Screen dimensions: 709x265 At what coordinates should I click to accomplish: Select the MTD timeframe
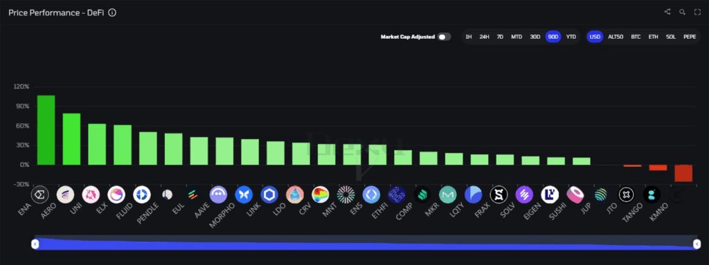pos(517,37)
